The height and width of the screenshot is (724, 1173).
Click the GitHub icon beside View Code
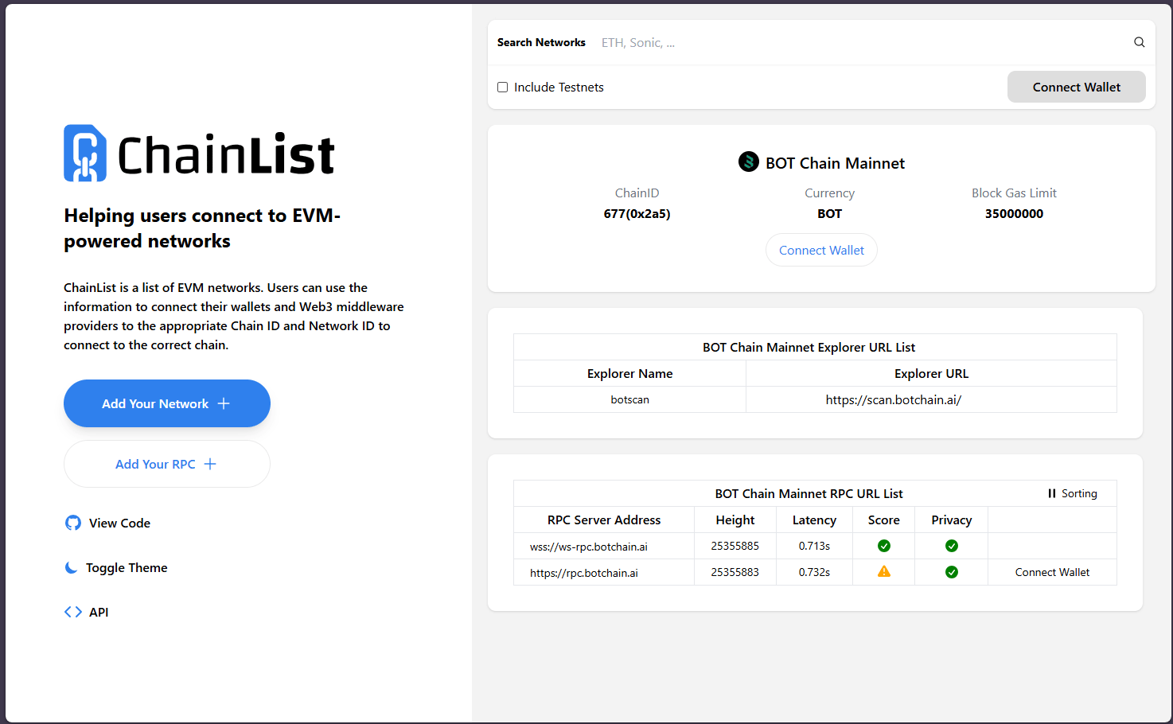click(x=73, y=523)
